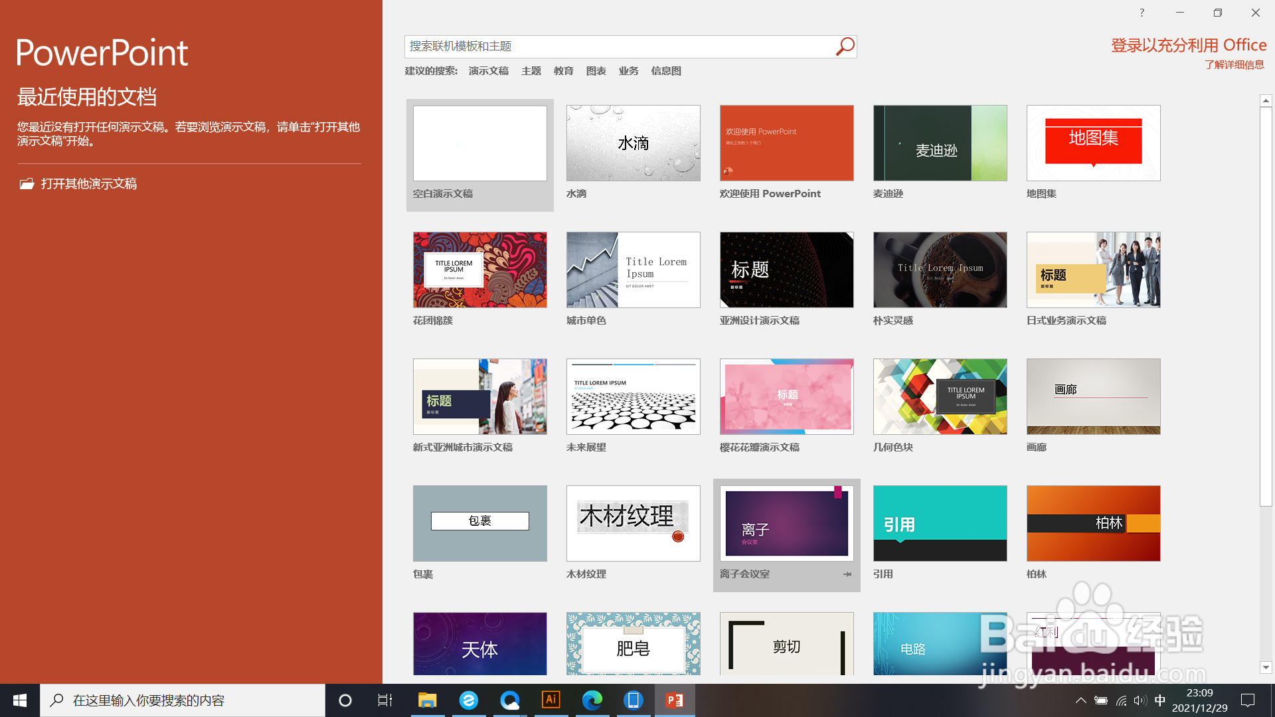Click the battery tray icon
The height and width of the screenshot is (717, 1275).
(1101, 700)
